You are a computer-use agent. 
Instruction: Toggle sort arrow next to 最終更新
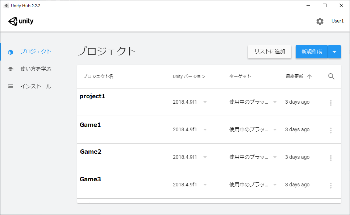click(309, 77)
